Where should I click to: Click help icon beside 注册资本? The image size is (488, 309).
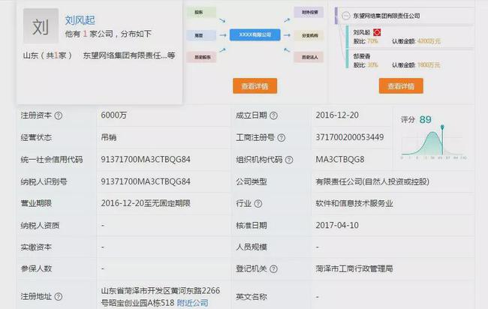(x=59, y=116)
